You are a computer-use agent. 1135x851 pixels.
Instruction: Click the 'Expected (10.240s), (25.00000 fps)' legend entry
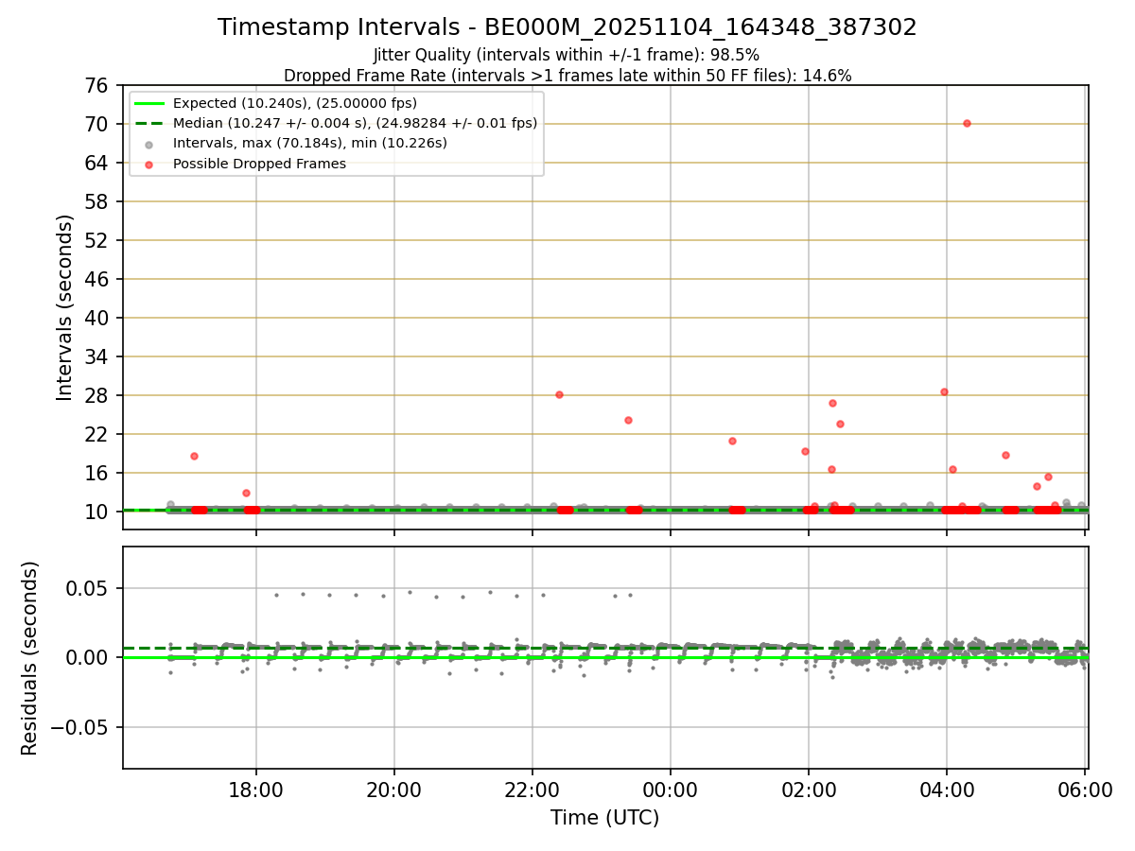coord(295,103)
